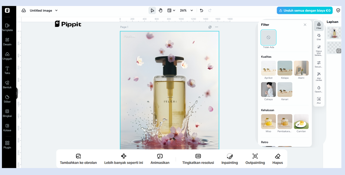345x175 pixels.
Task: Expand the Untitled image title dropdown
Action: tap(56, 10)
